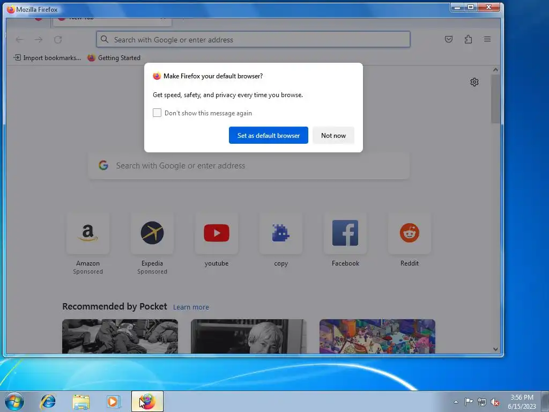Open Import bookmarks from bookmarks toolbar
The image size is (549, 412).
point(47,58)
